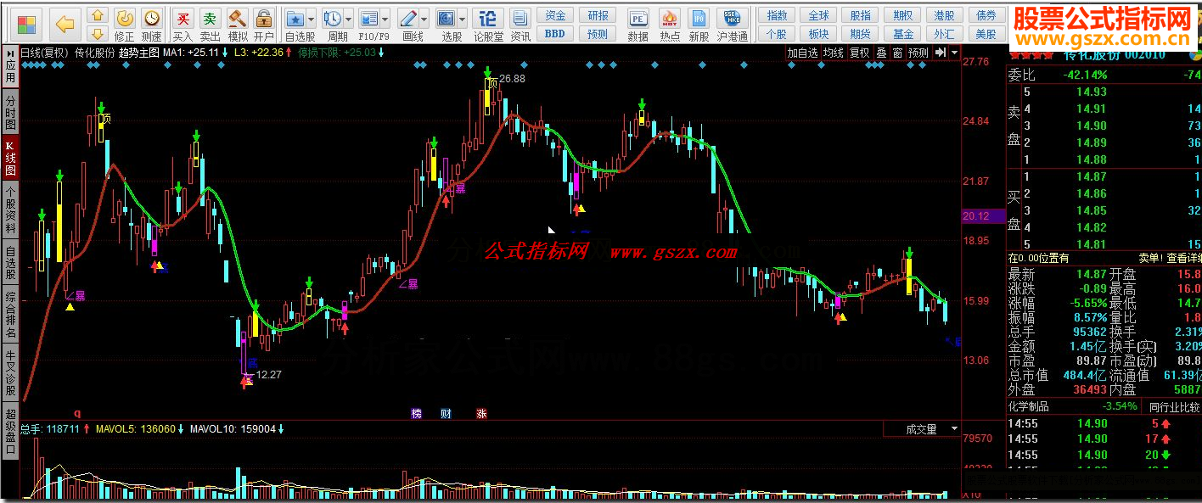Viewport: 1202px width, 503px height.
Task: Open the 测速 speed test clock icon
Action: [x=151, y=24]
